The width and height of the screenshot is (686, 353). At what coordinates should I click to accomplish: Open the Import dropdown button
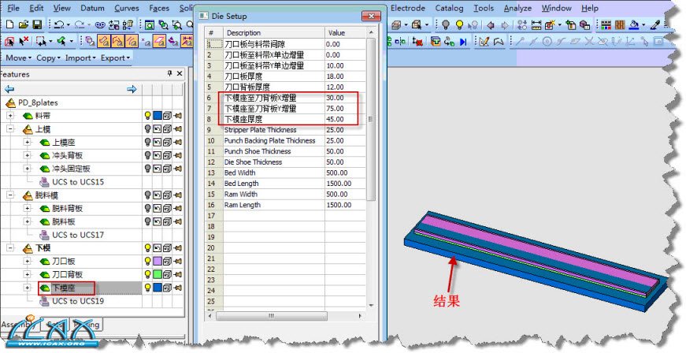[x=80, y=58]
